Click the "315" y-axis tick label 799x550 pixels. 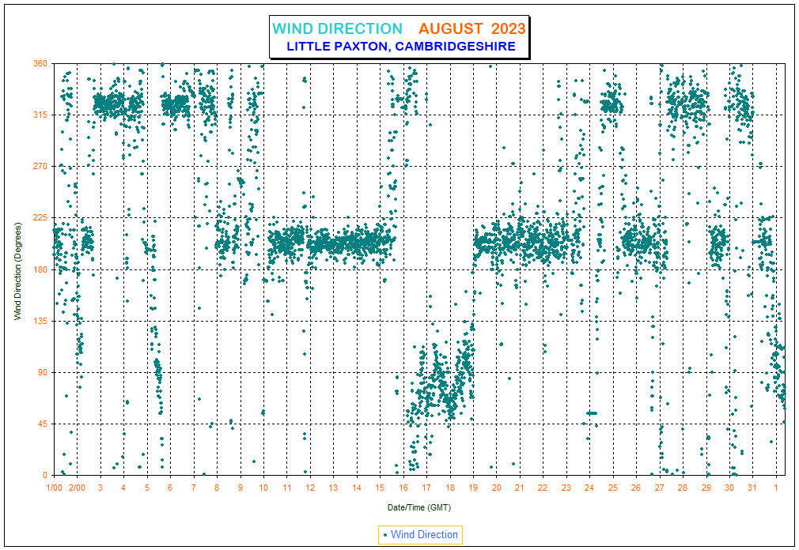[41, 115]
